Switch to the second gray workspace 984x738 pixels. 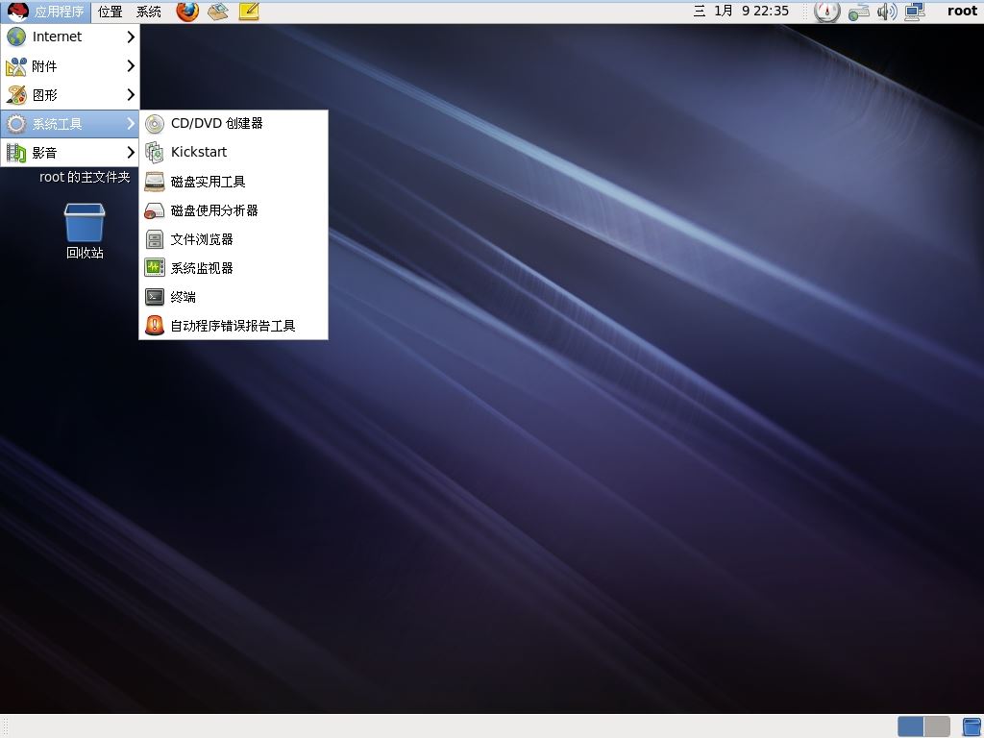coord(937,726)
